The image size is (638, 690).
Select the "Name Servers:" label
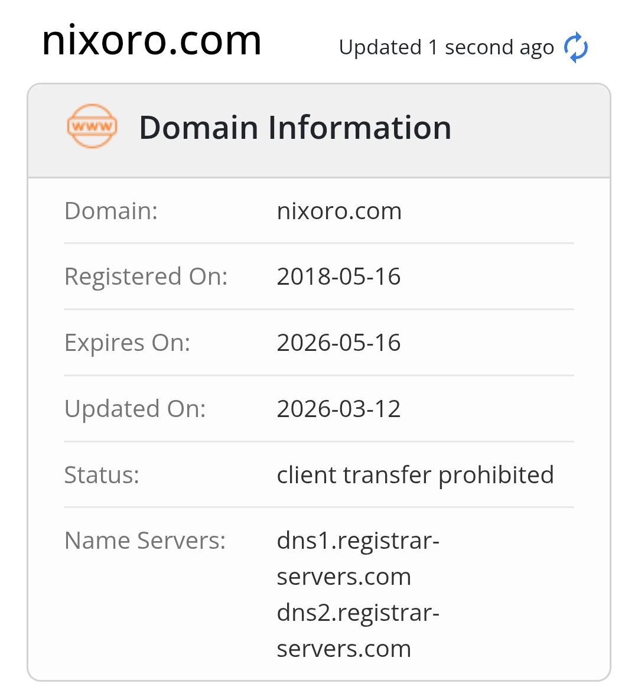[145, 541]
